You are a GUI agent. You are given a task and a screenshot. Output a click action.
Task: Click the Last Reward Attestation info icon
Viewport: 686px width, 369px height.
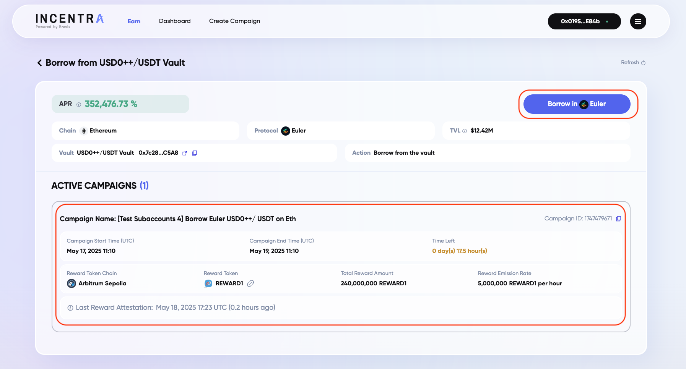pos(70,308)
